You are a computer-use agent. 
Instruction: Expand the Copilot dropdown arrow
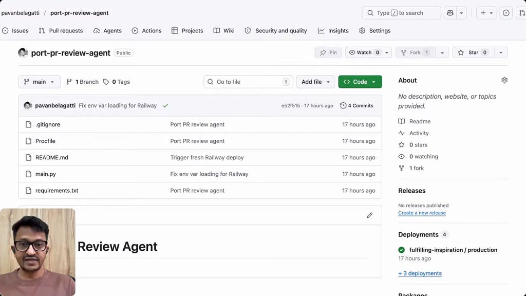pyautogui.click(x=461, y=13)
